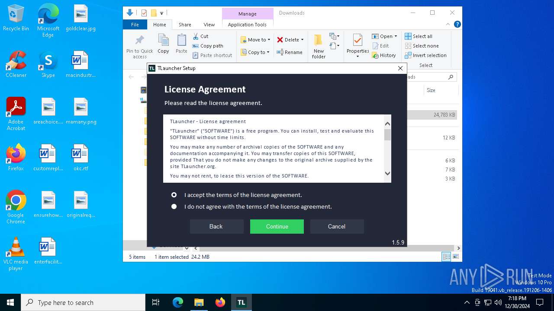Click the Manage contextual tab
This screenshot has height=311, width=554.
tap(248, 14)
